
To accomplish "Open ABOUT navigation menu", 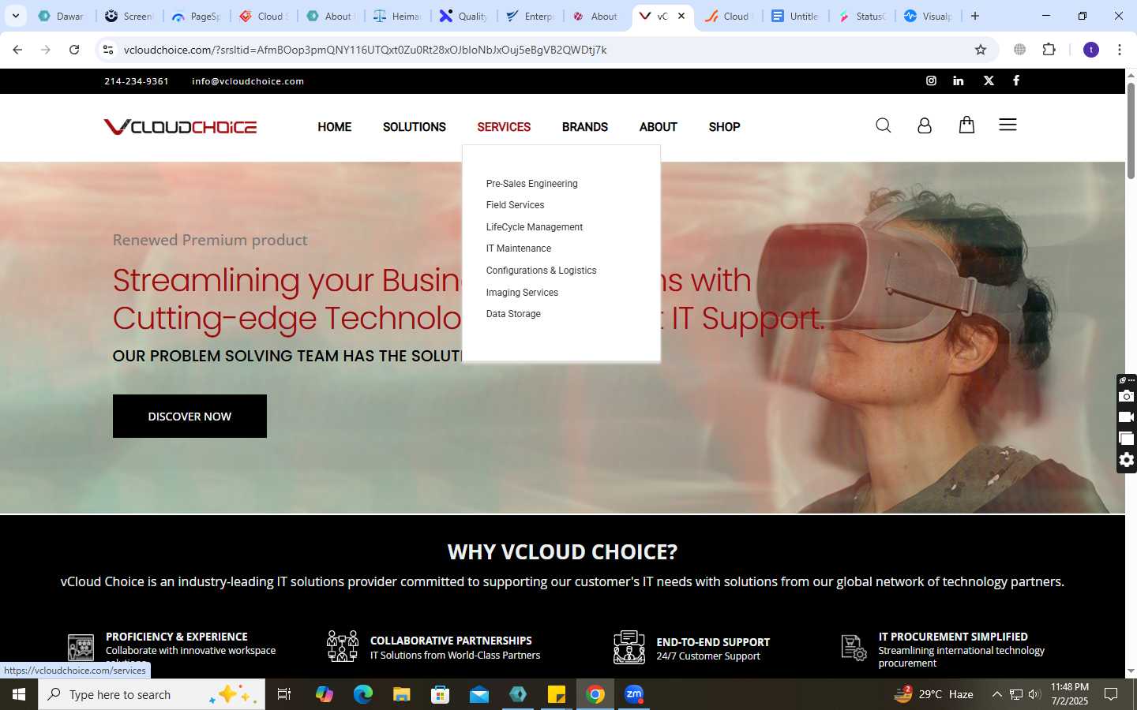I will click(659, 127).
